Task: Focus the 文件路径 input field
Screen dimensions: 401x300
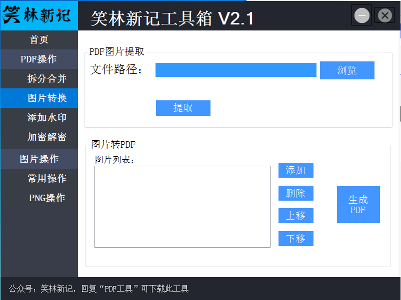Action: coord(236,70)
